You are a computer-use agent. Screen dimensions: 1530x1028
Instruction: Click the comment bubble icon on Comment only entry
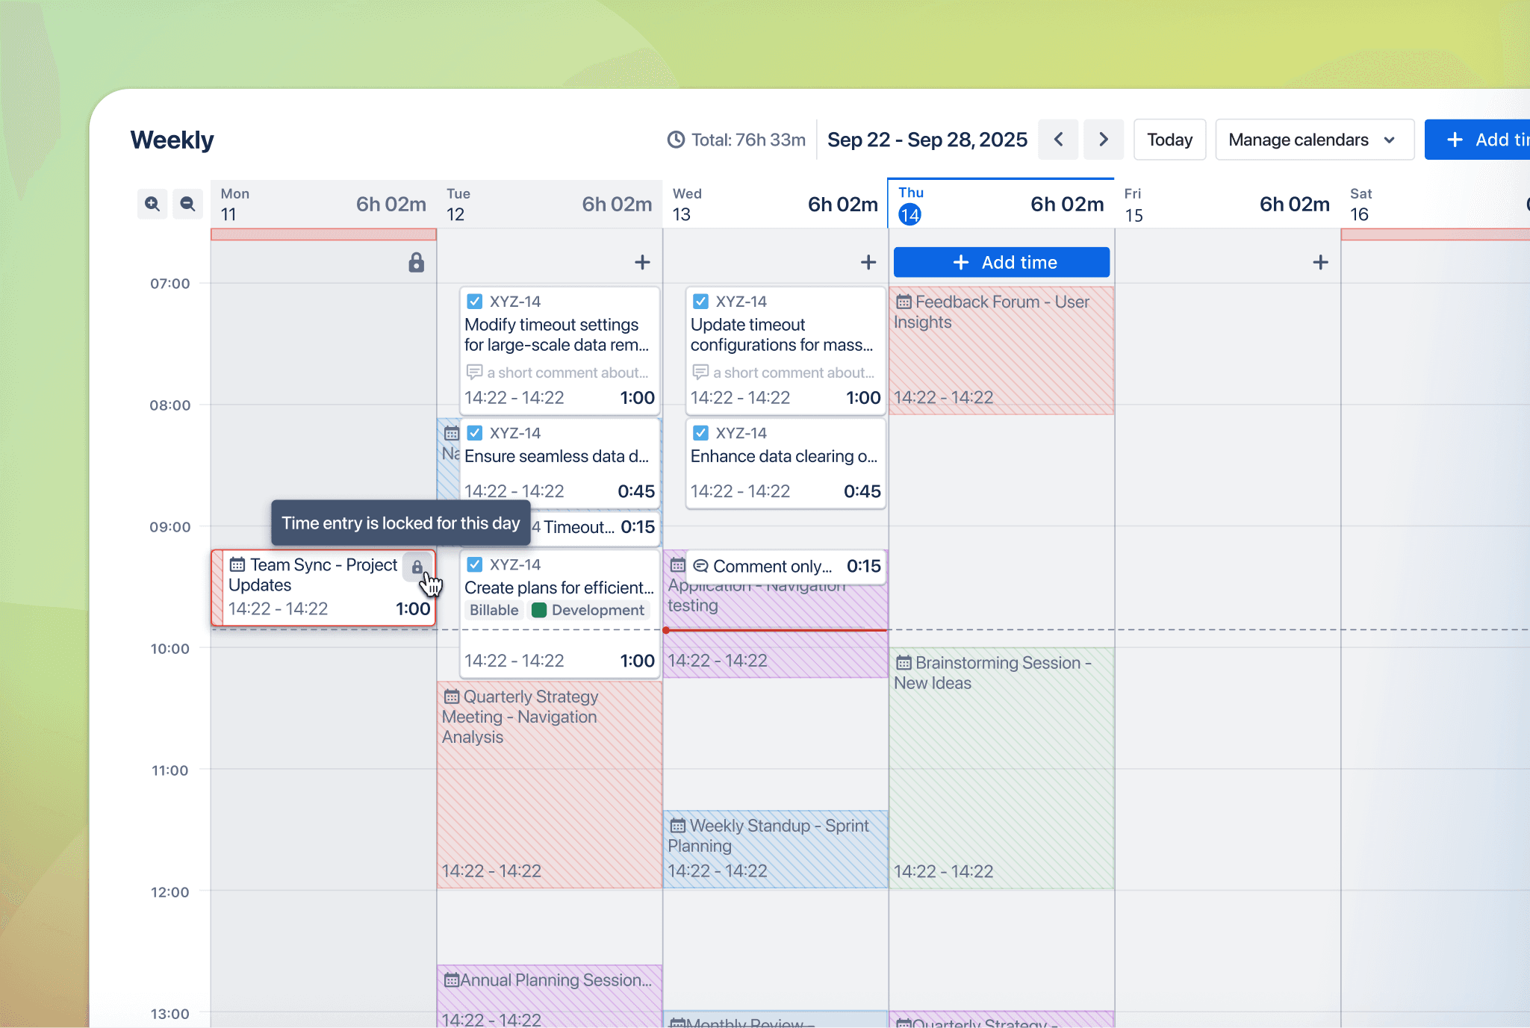point(700,567)
